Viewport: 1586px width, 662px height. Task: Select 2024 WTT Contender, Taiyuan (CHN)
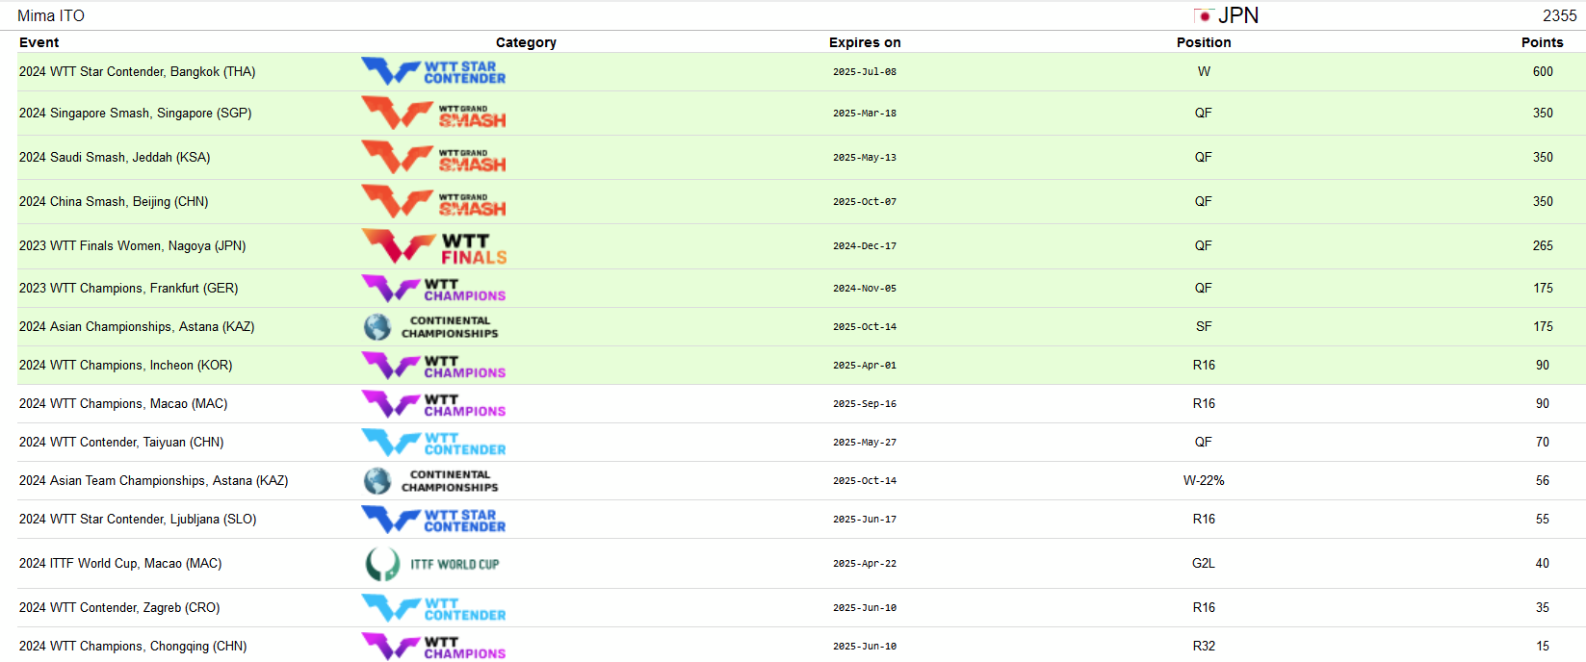tap(121, 443)
